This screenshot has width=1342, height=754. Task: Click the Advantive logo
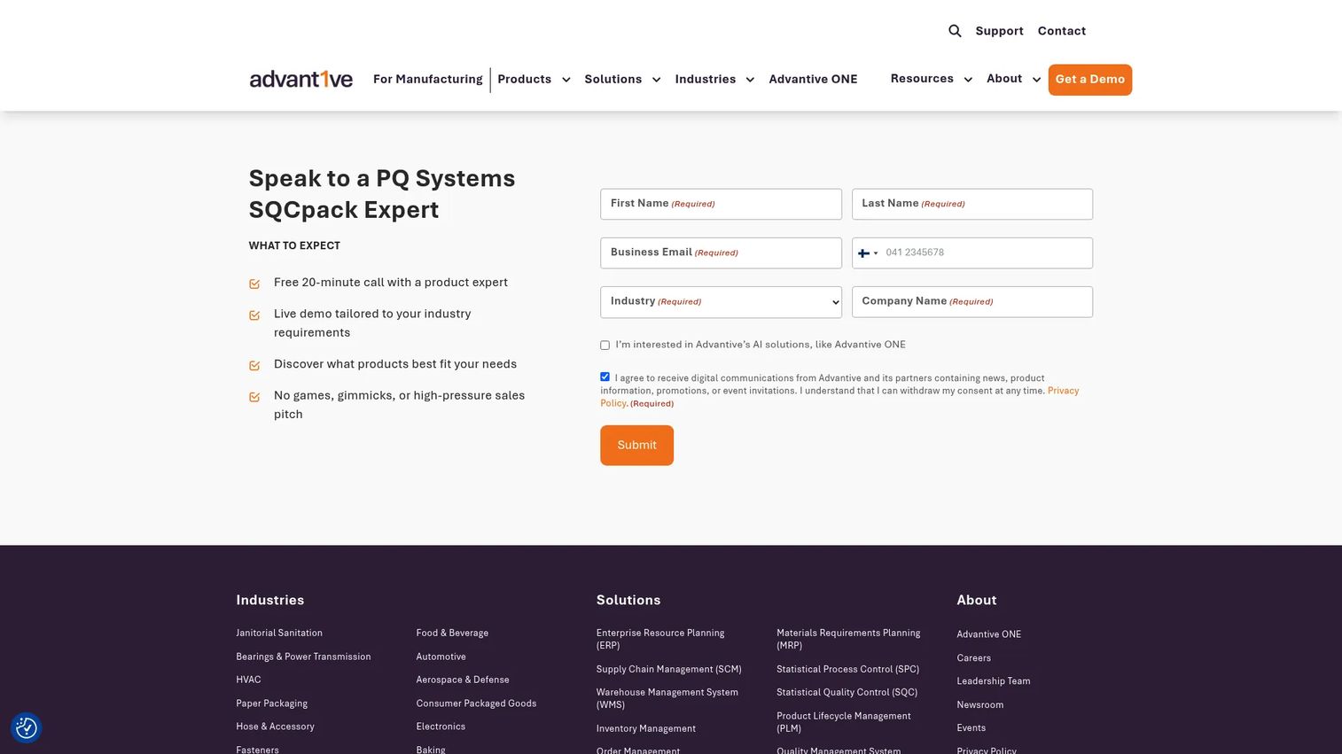(x=301, y=79)
